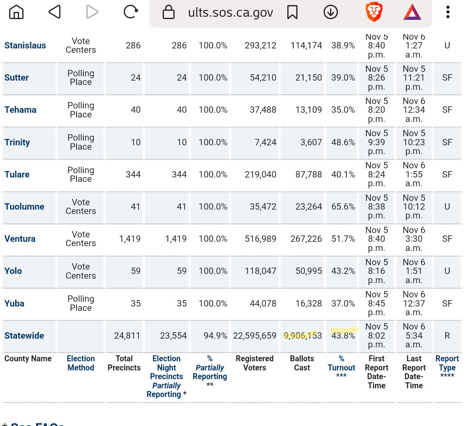Viewport: 469px width, 426px height.
Task: Select Stanislaus report type U
Action: (447, 46)
